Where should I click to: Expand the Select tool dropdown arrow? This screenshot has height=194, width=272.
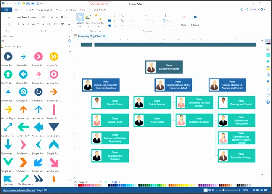tap(80, 27)
